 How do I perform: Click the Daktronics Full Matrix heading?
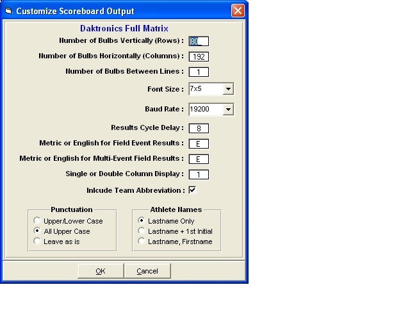pos(124,28)
